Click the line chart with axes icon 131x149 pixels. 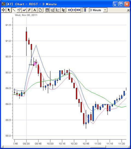tap(58, 10)
